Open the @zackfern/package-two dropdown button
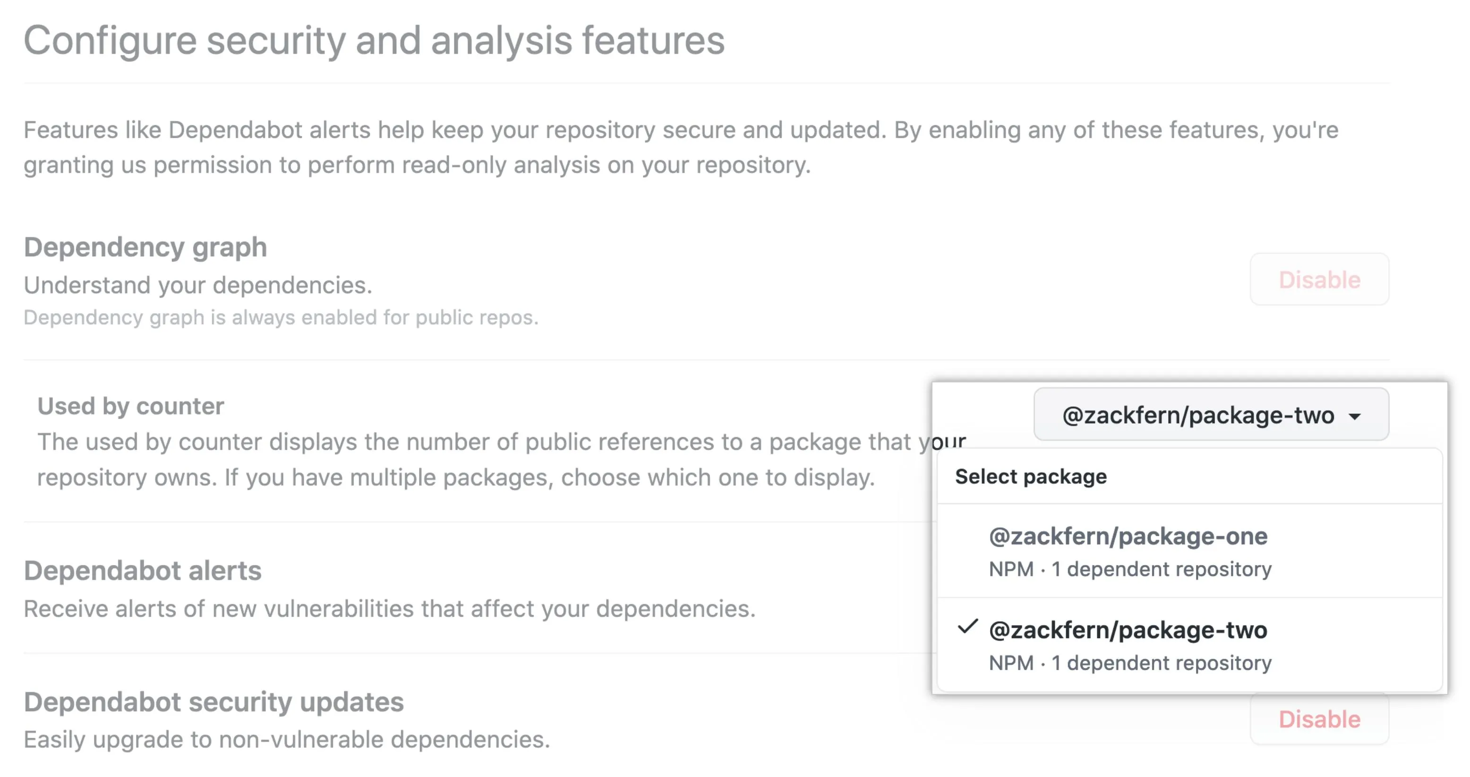Viewport: 1470px width, 777px height. (1211, 415)
